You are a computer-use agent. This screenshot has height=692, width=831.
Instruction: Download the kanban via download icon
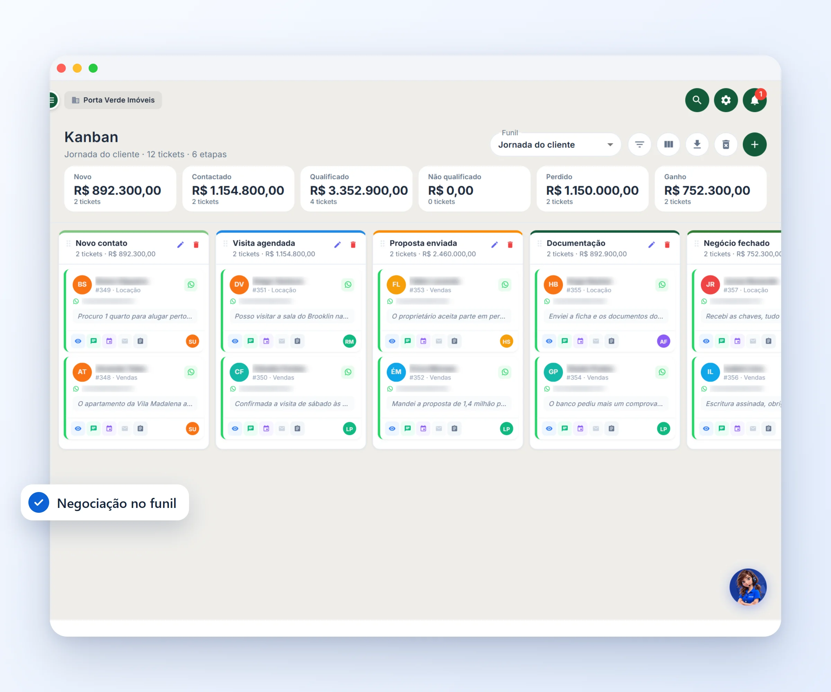(x=697, y=144)
